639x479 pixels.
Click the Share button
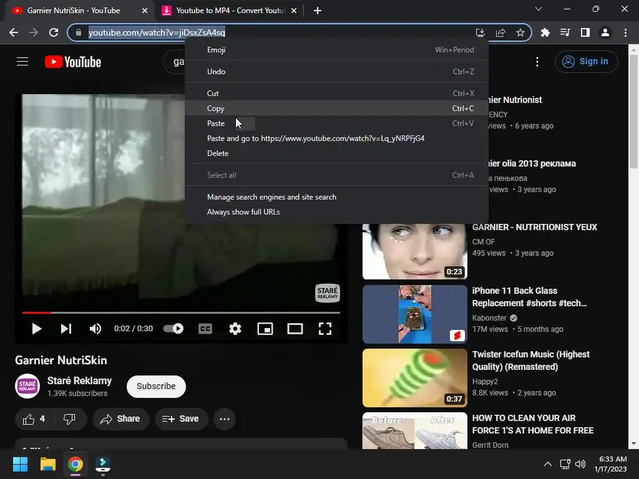pyautogui.click(x=120, y=419)
